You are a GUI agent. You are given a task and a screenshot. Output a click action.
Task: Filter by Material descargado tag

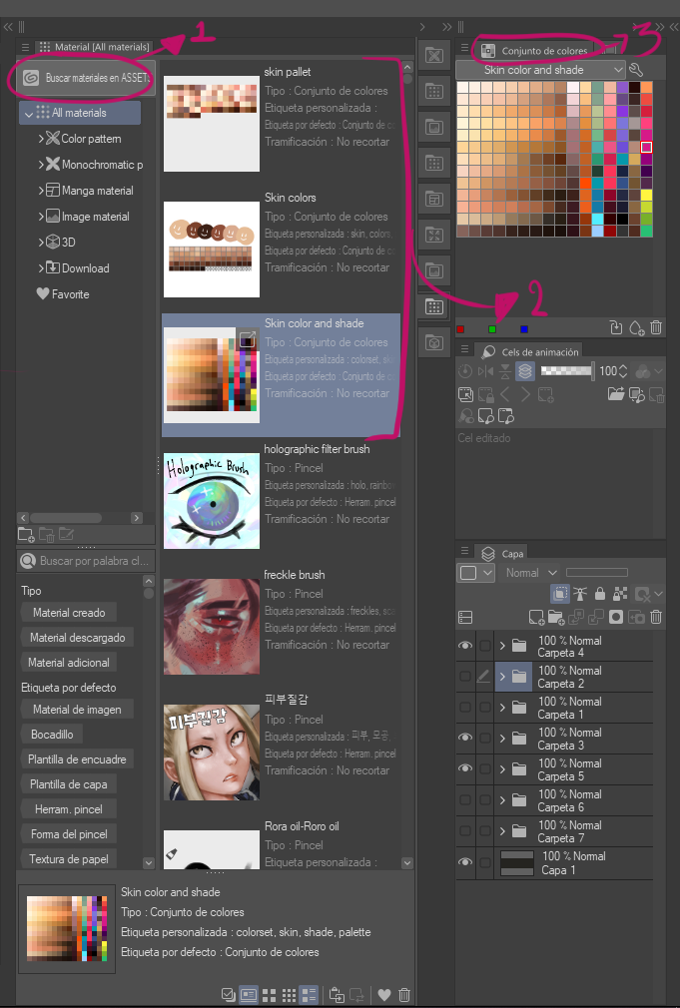coord(77,638)
